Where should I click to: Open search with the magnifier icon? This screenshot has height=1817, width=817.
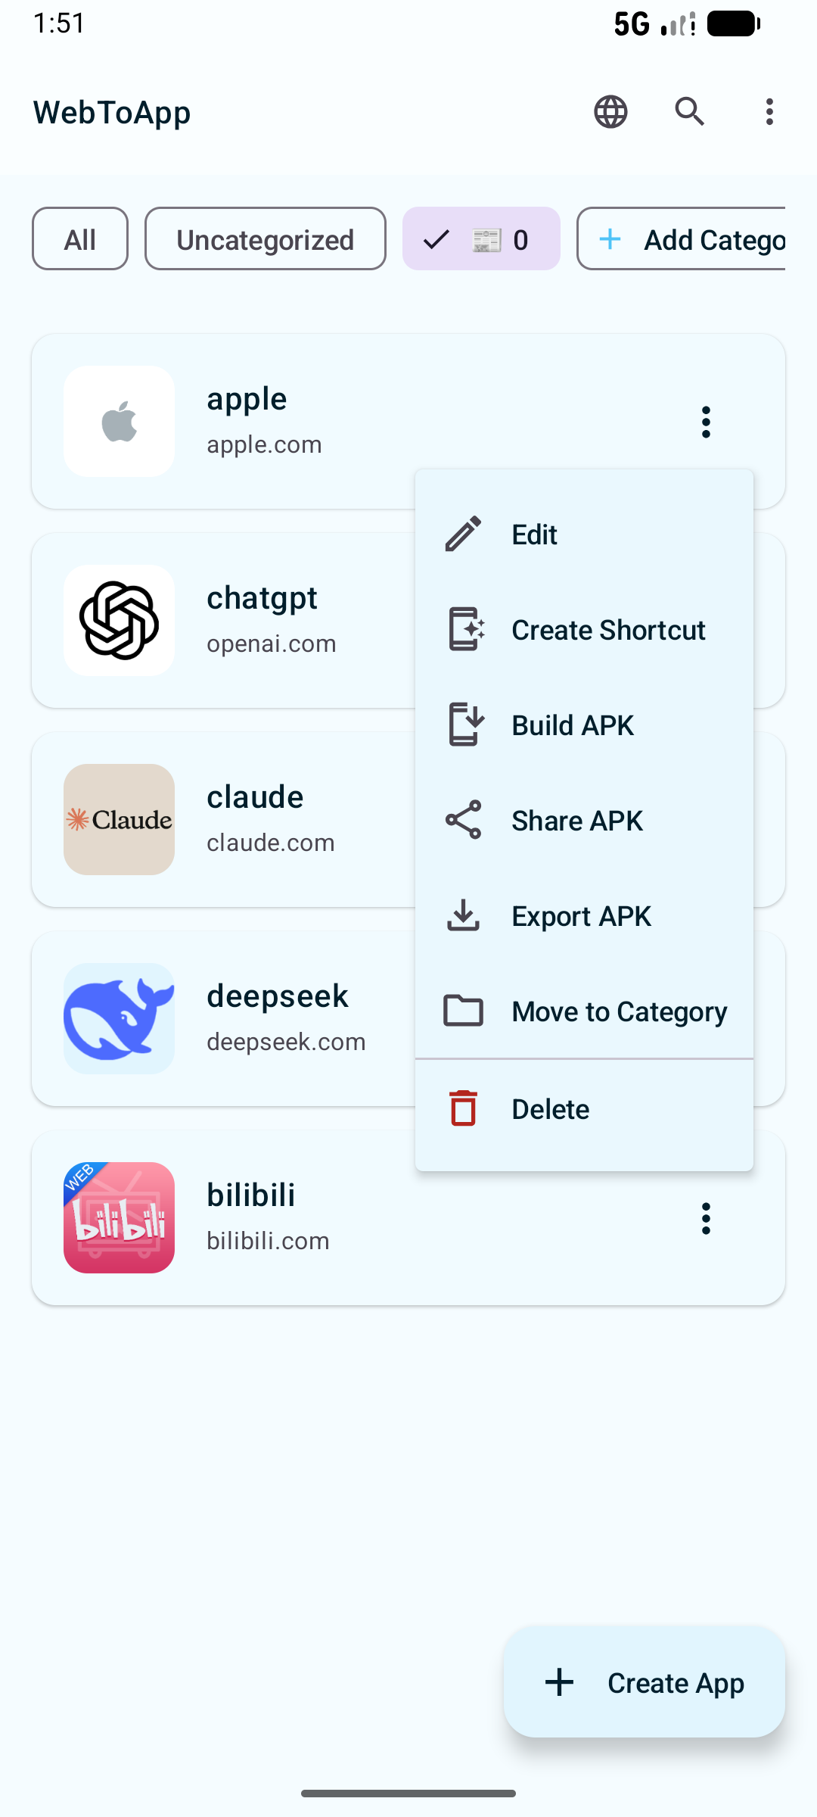pyautogui.click(x=690, y=112)
